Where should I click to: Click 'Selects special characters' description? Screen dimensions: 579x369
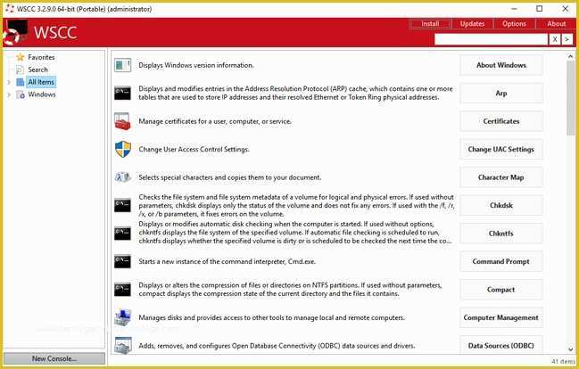pos(229,177)
